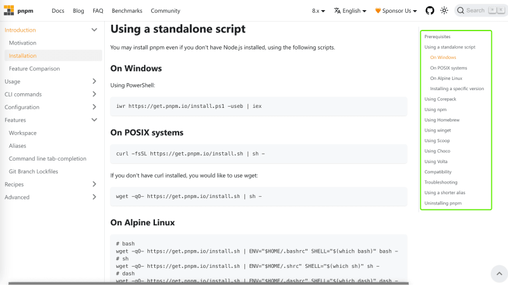Jump to Using Corepack section
The height and width of the screenshot is (285, 508).
[440, 99]
